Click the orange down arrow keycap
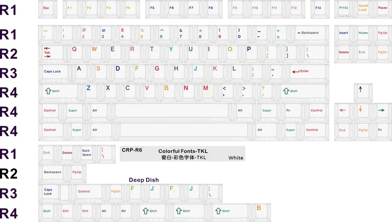Screen dimensions: 392x222 tap(363, 112)
